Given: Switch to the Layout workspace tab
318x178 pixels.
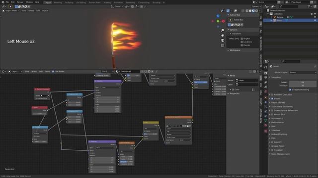Looking at the screenshot, I should (48, 2).
